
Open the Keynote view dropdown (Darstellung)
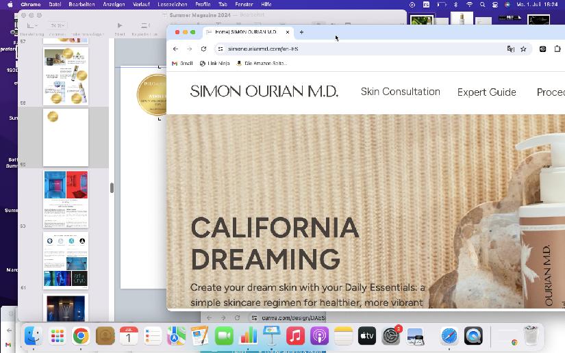coord(32,25)
